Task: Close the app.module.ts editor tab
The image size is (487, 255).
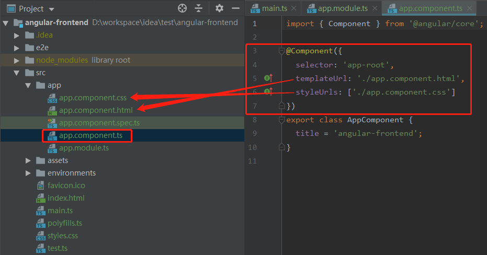Action: pos(375,8)
